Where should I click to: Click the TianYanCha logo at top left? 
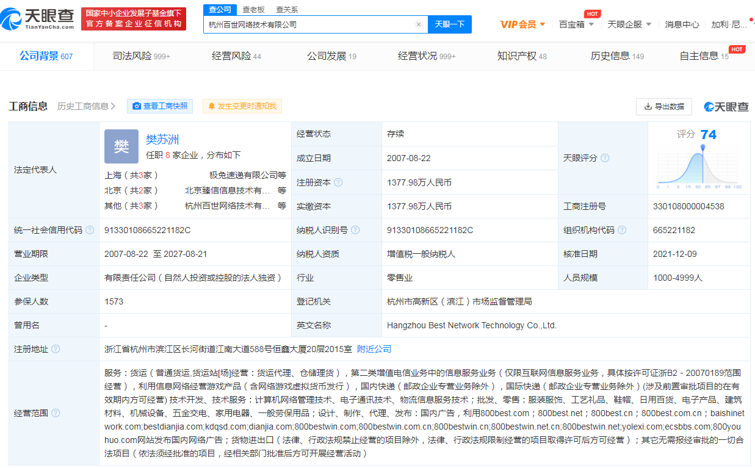click(38, 20)
